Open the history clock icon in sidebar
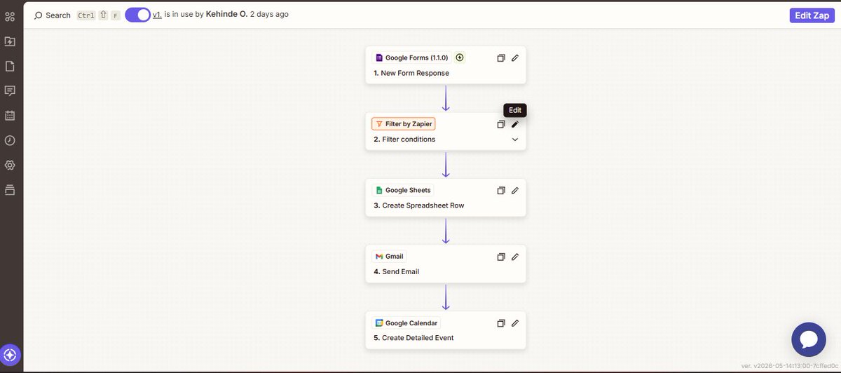Viewport: 841px width, 373px height. point(10,140)
